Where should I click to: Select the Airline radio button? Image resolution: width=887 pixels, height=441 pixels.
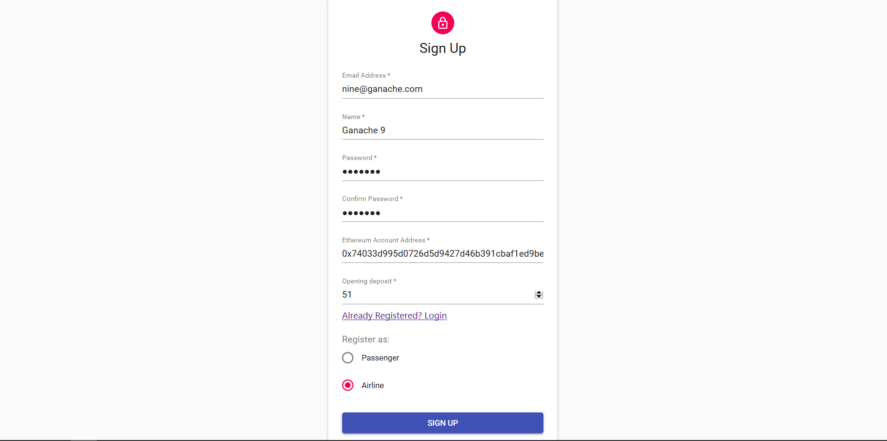pyautogui.click(x=348, y=385)
